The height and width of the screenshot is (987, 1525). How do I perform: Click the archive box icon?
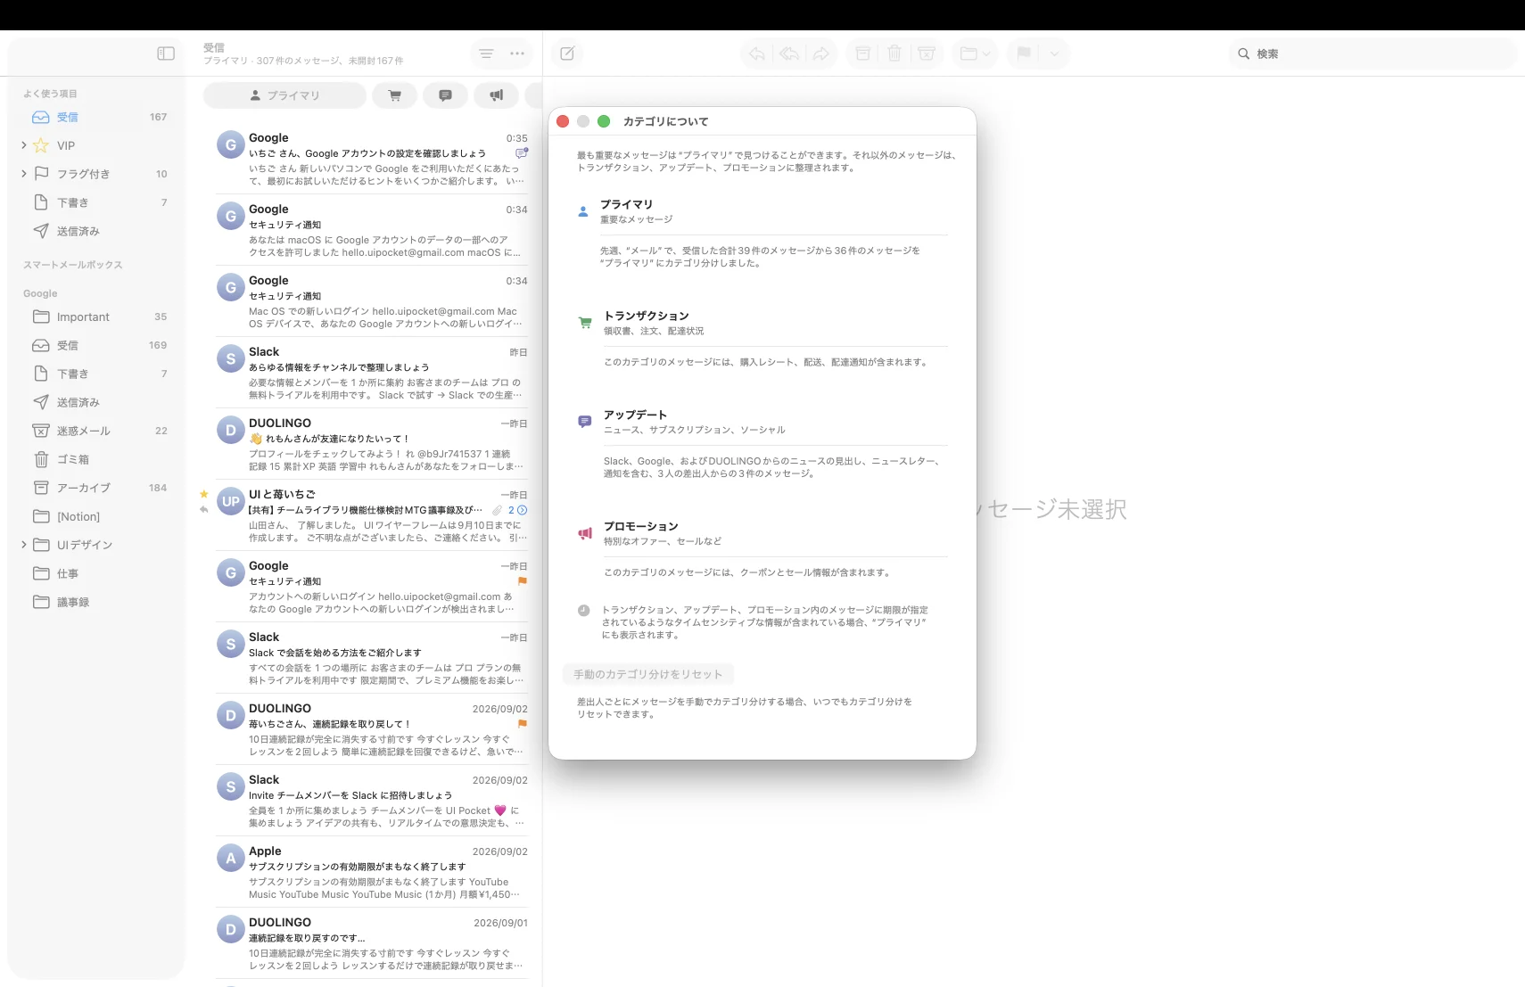coord(863,53)
